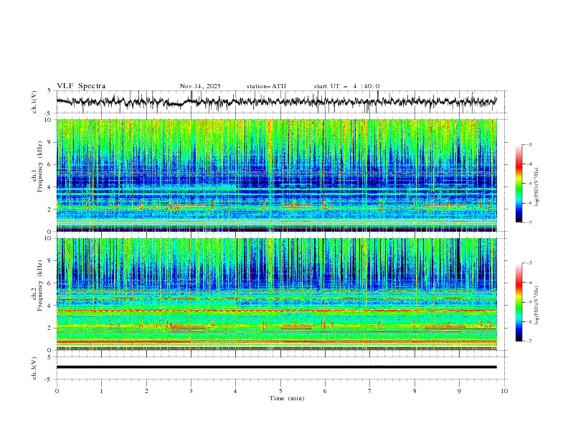
Task: Click the "-4" label on ch.2 colorbar
Action: click(529, 283)
